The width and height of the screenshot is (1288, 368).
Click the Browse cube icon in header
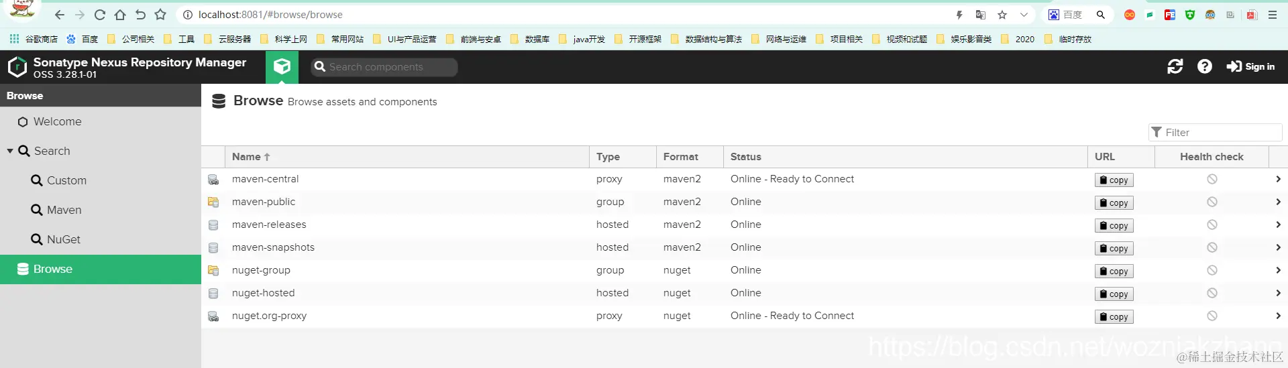point(282,66)
